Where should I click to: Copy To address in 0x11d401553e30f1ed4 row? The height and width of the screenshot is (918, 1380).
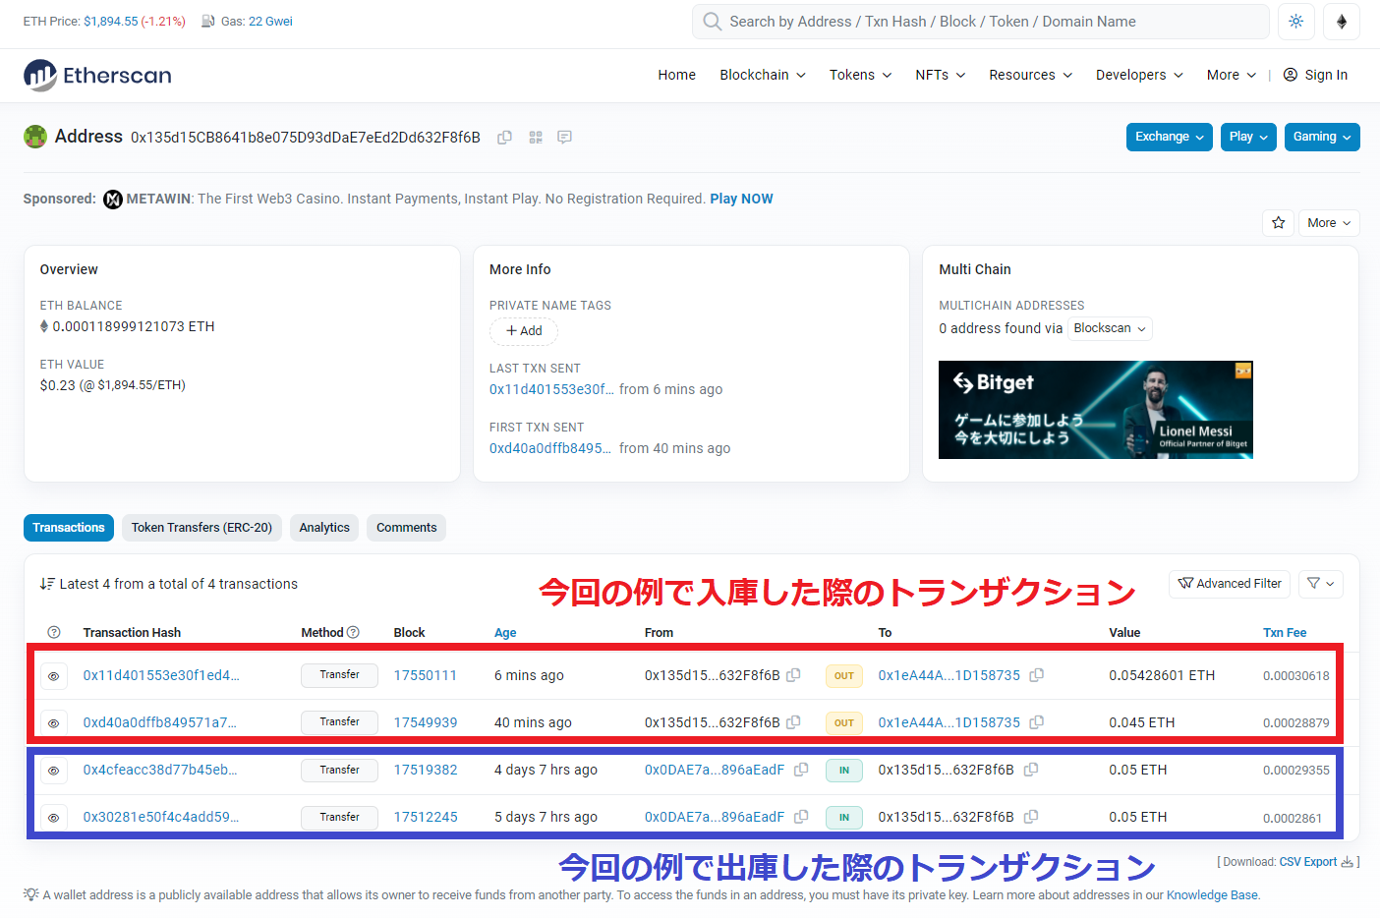tap(1036, 675)
